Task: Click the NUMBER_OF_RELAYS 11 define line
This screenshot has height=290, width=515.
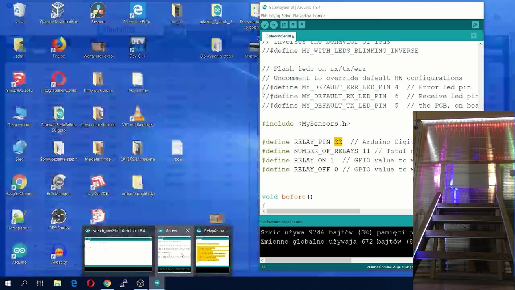Action: point(337,151)
